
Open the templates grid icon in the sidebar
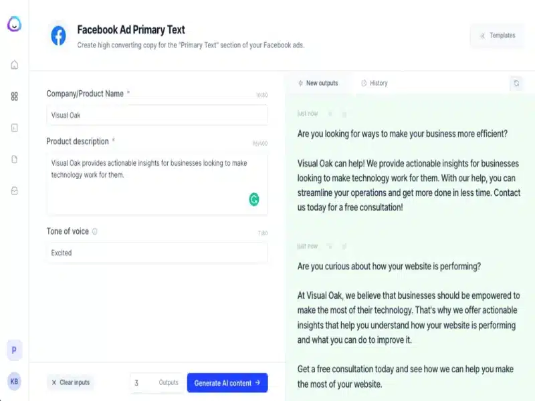(x=14, y=96)
